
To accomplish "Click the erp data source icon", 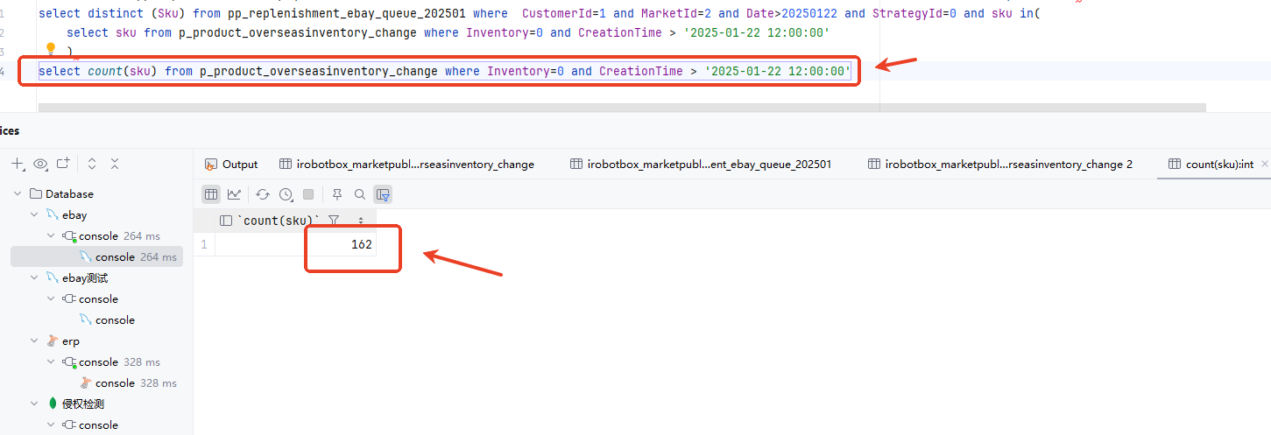I will (x=52, y=340).
